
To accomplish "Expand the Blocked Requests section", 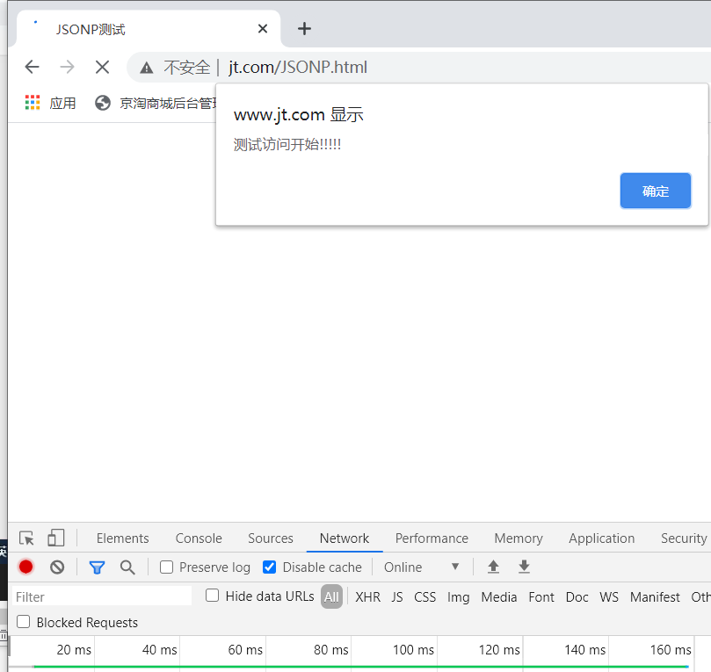I will click(x=22, y=622).
